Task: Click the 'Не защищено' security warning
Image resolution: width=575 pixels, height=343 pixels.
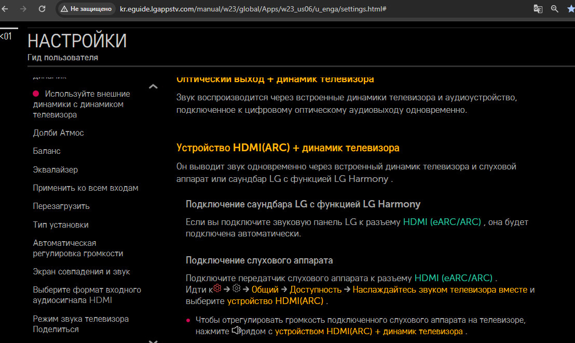Action: pyautogui.click(x=85, y=9)
